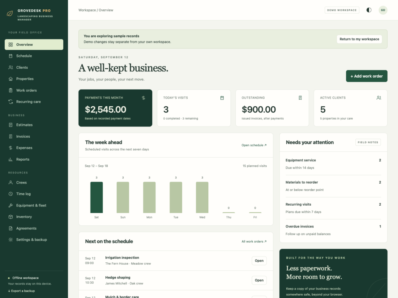Select Invoices in the sidebar
Viewport: 398px width, 298px height.
[34, 136]
